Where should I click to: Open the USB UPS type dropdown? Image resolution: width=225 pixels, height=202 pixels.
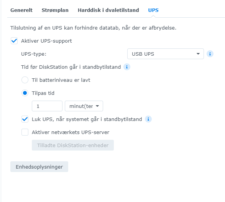coord(166,54)
